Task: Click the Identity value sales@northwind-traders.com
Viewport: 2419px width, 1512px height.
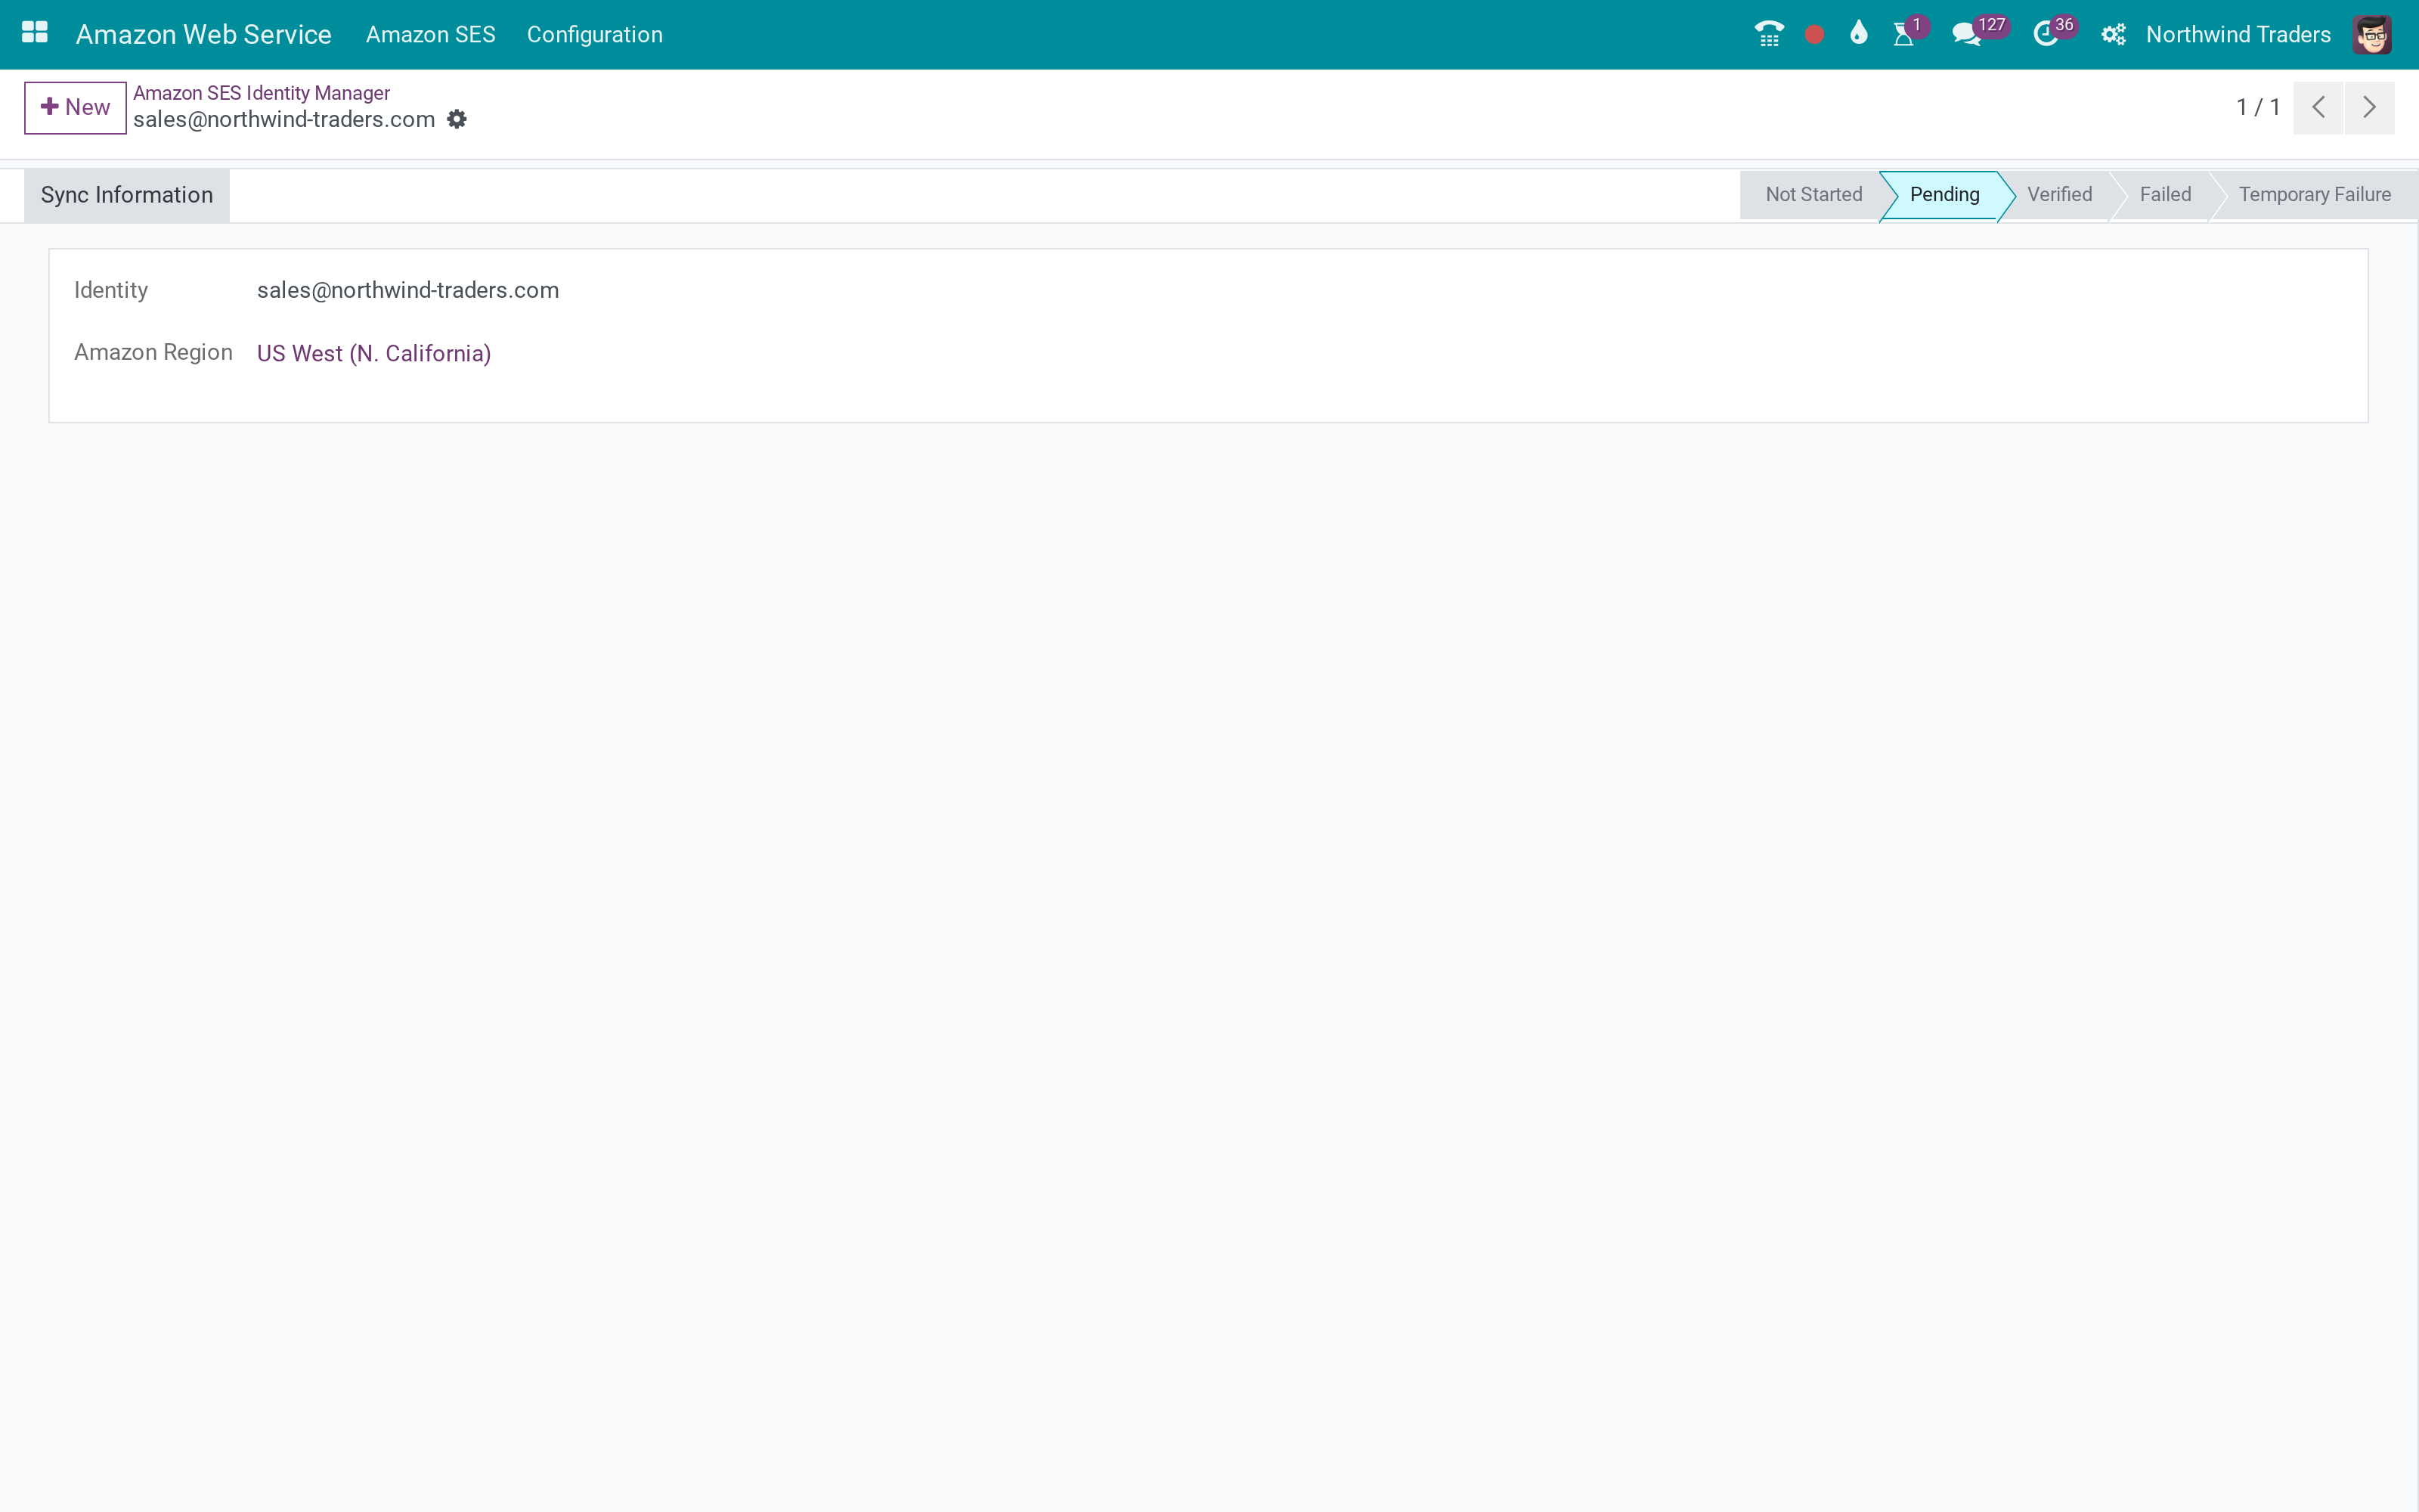Action: point(408,290)
